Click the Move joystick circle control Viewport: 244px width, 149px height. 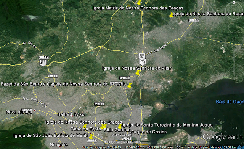[x=234, y=27]
